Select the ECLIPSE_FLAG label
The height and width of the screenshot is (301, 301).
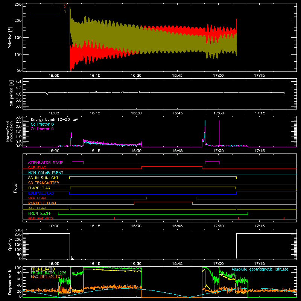pyautogui.click(x=41, y=193)
